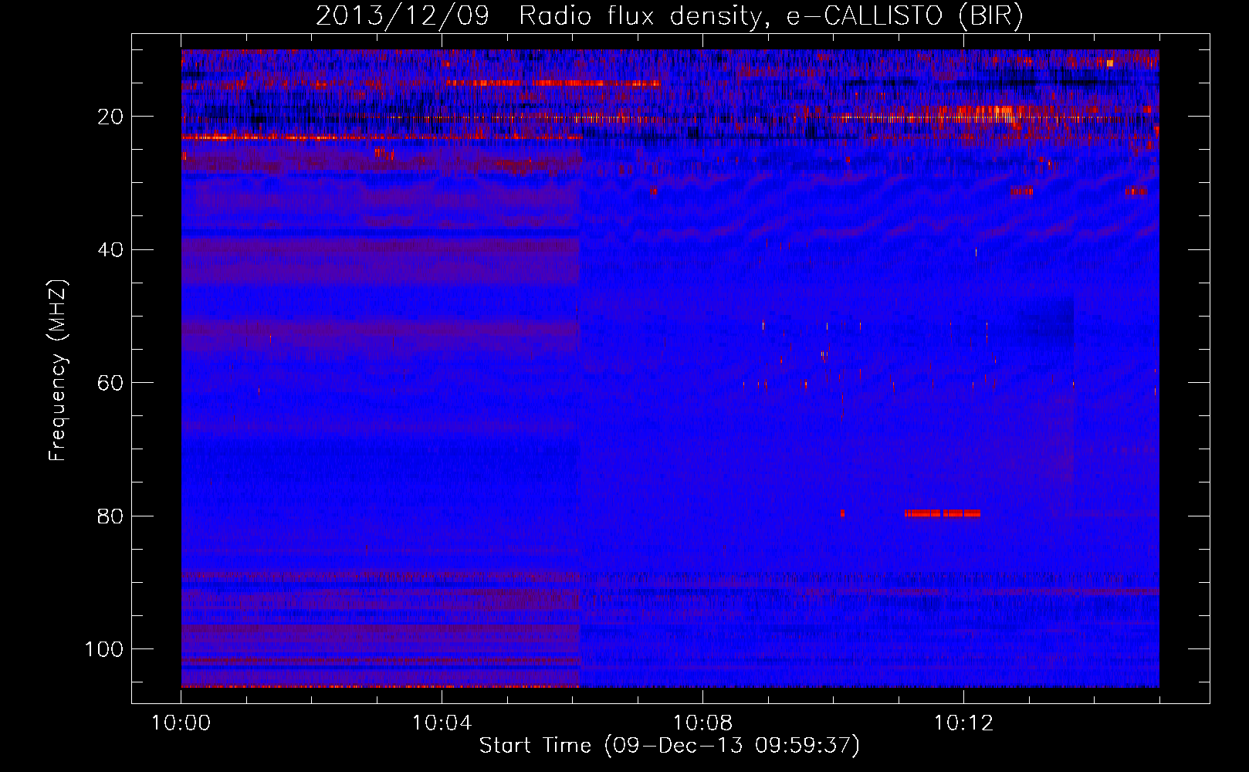
Task: Click the 60 frequency tick label
Action: pos(111,384)
